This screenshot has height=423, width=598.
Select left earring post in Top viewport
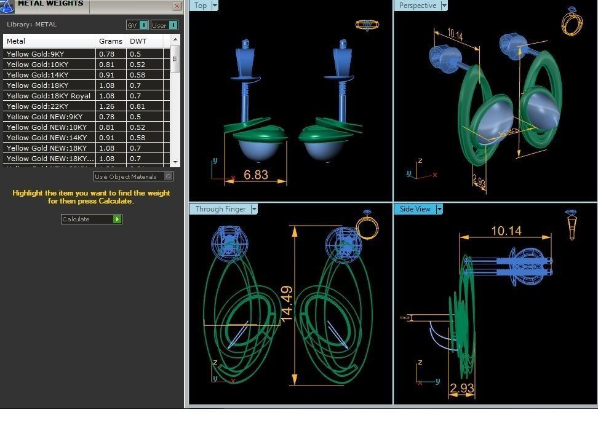(245, 80)
